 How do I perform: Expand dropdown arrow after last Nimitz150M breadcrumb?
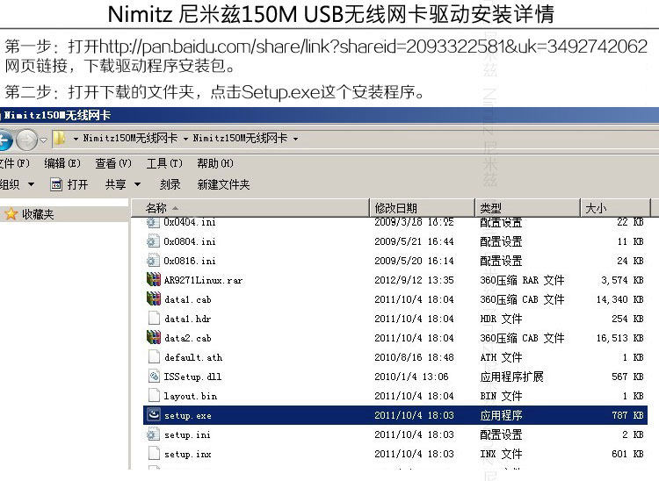tap(296, 139)
